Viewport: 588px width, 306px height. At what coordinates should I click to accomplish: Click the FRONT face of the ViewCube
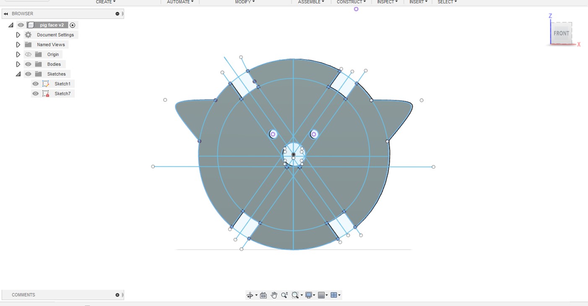[561, 34]
